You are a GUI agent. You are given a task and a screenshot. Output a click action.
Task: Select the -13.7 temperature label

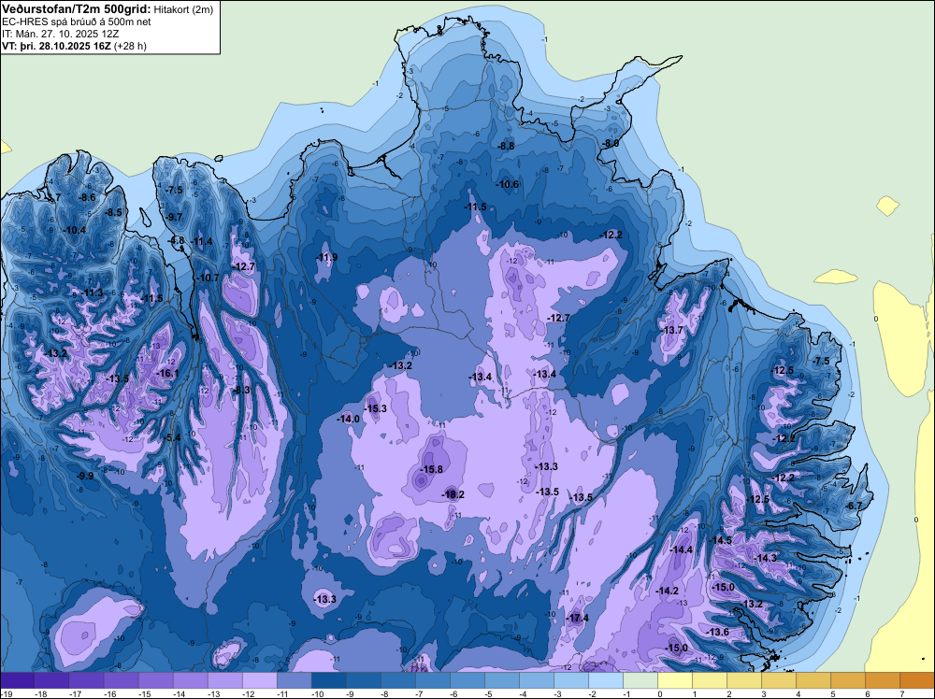tap(671, 330)
